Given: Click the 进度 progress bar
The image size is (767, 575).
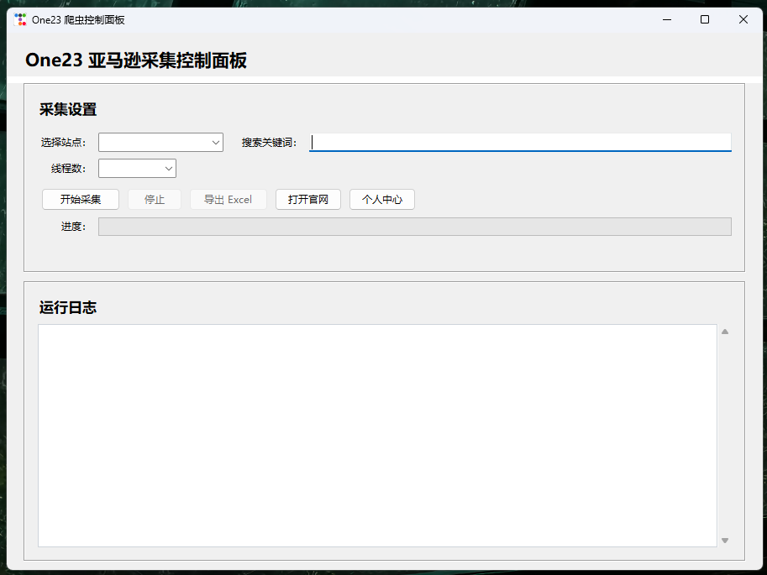Looking at the screenshot, I should (x=414, y=227).
